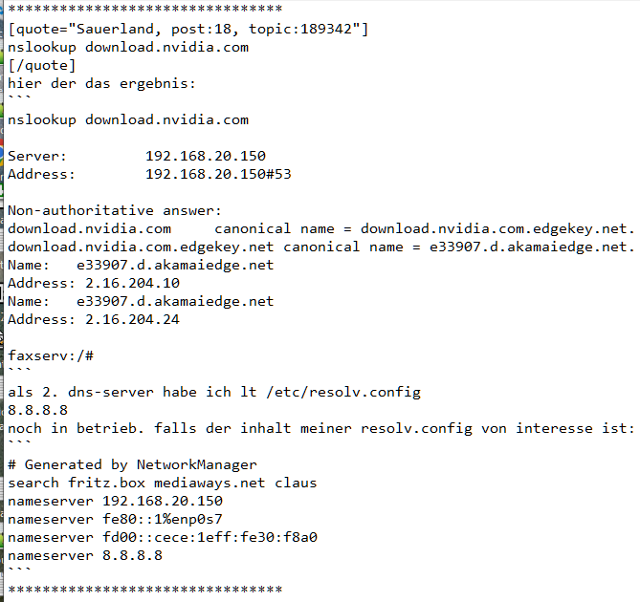
Task: Click the Address line ending in #53
Action: [149, 174]
